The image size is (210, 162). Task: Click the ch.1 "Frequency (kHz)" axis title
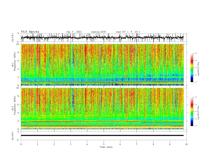(15, 62)
